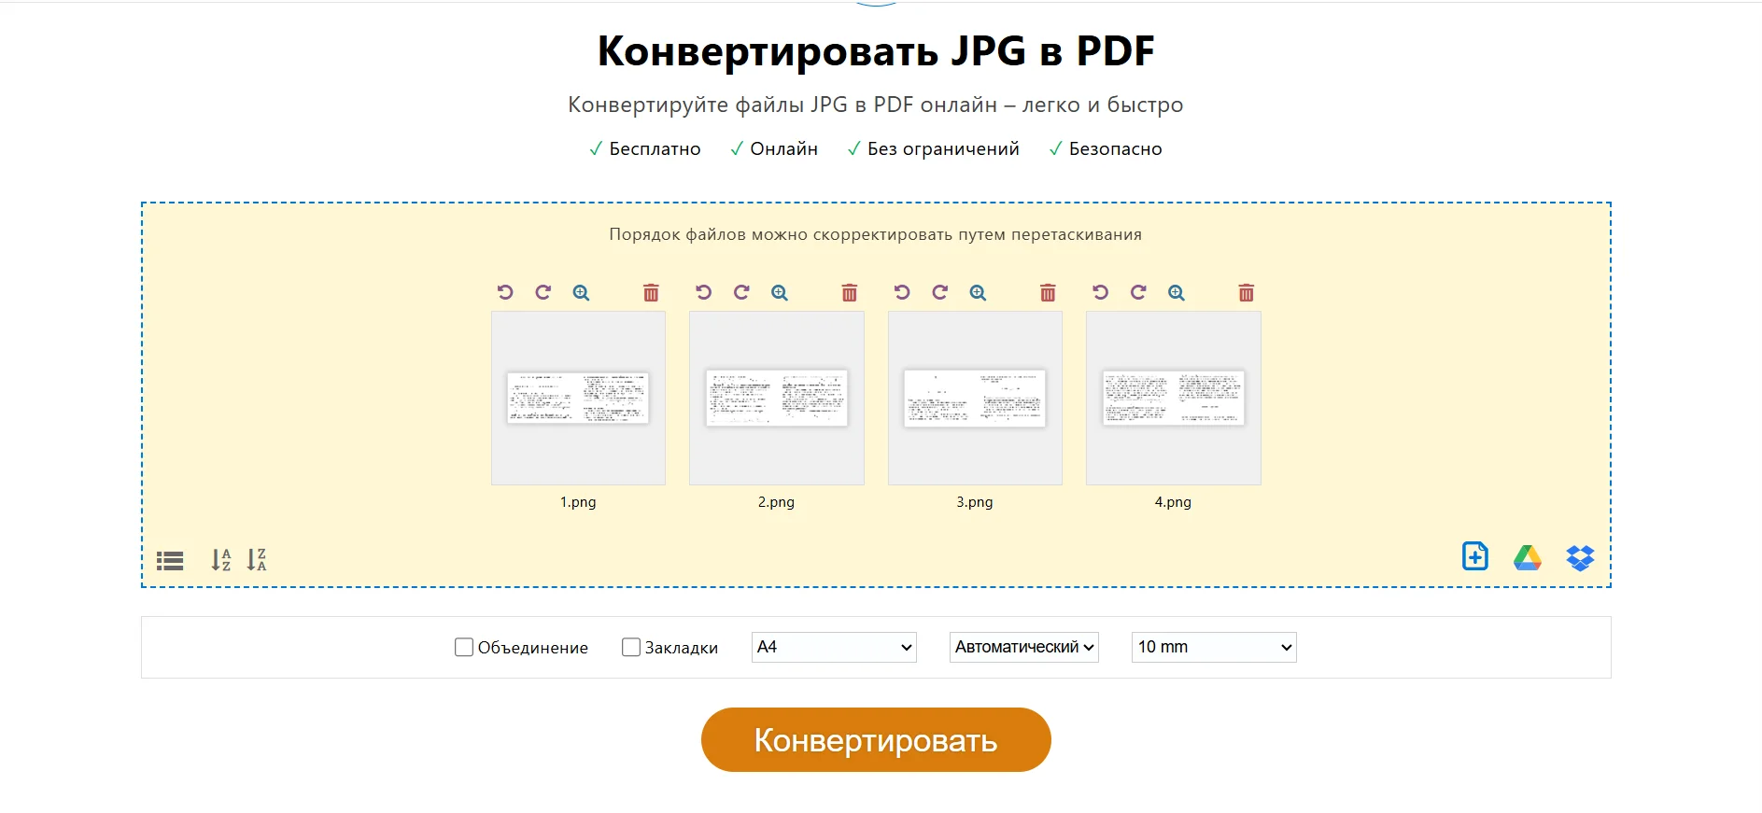Select the 2.png thumbnail

(776, 398)
